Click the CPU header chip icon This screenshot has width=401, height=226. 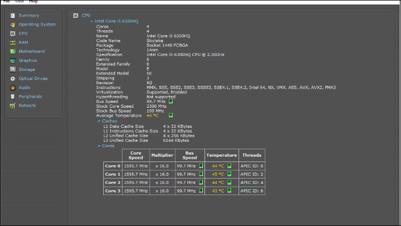[76, 15]
